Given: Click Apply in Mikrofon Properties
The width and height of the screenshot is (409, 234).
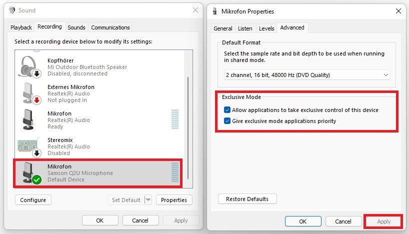Looking at the screenshot, I should (383, 221).
